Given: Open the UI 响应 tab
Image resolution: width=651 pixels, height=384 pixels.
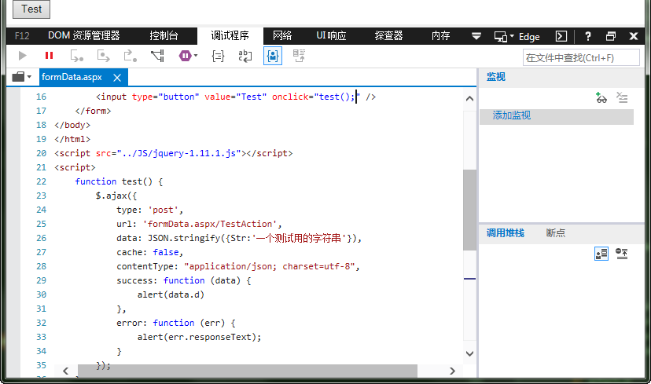Looking at the screenshot, I should coord(331,35).
